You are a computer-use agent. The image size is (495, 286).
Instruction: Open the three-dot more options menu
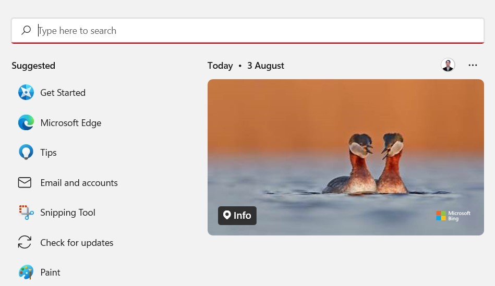point(473,65)
